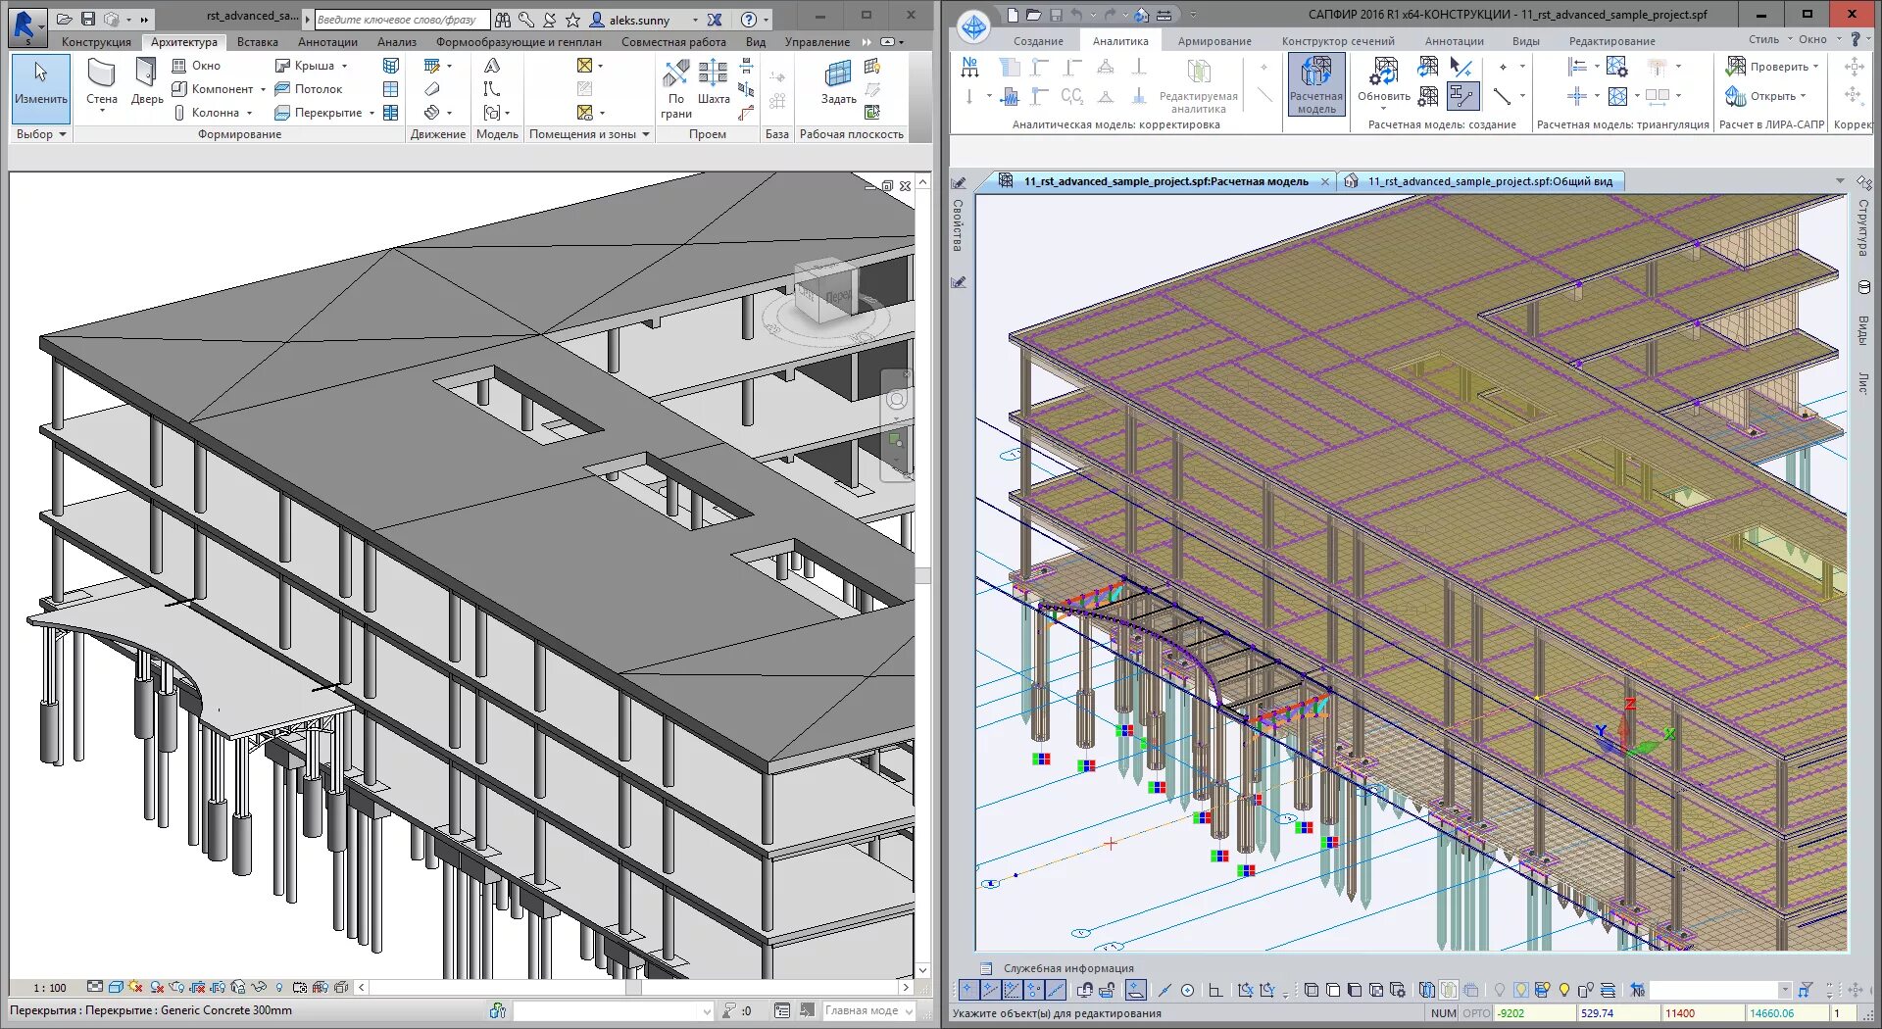This screenshot has height=1029, width=1882.
Task: Click the SAPFIR application logo button
Action: [973, 26]
